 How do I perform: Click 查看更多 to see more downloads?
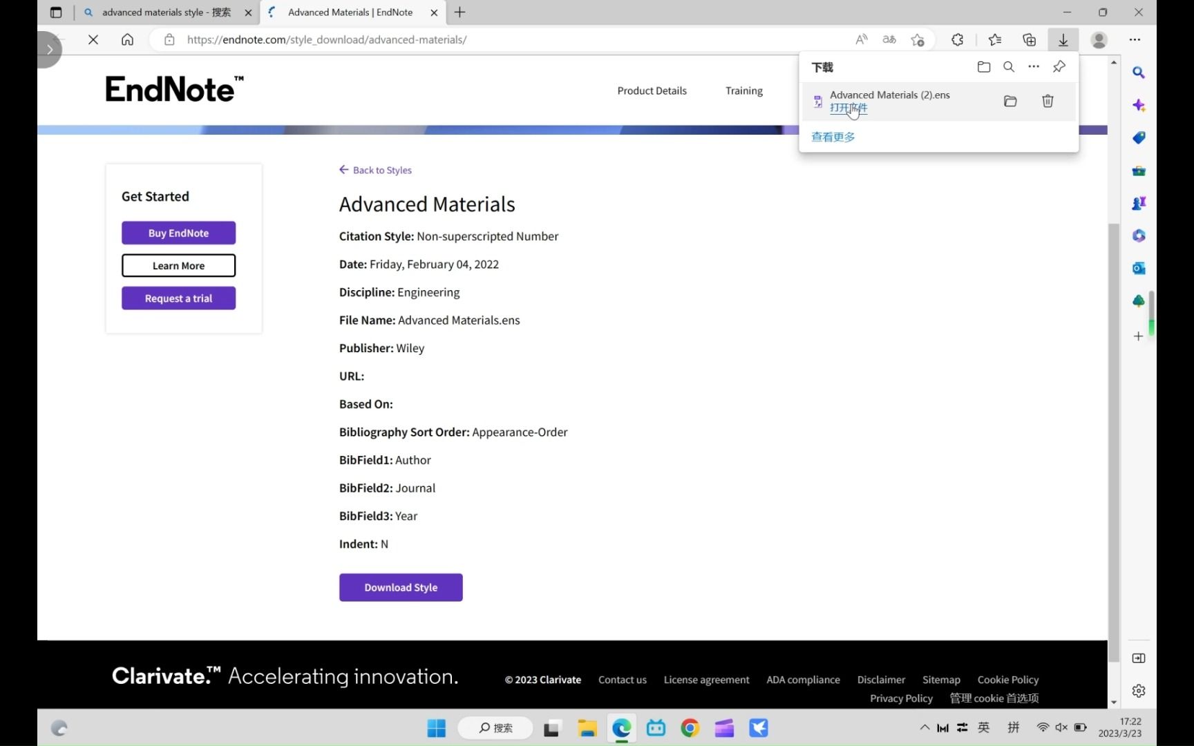tap(833, 137)
